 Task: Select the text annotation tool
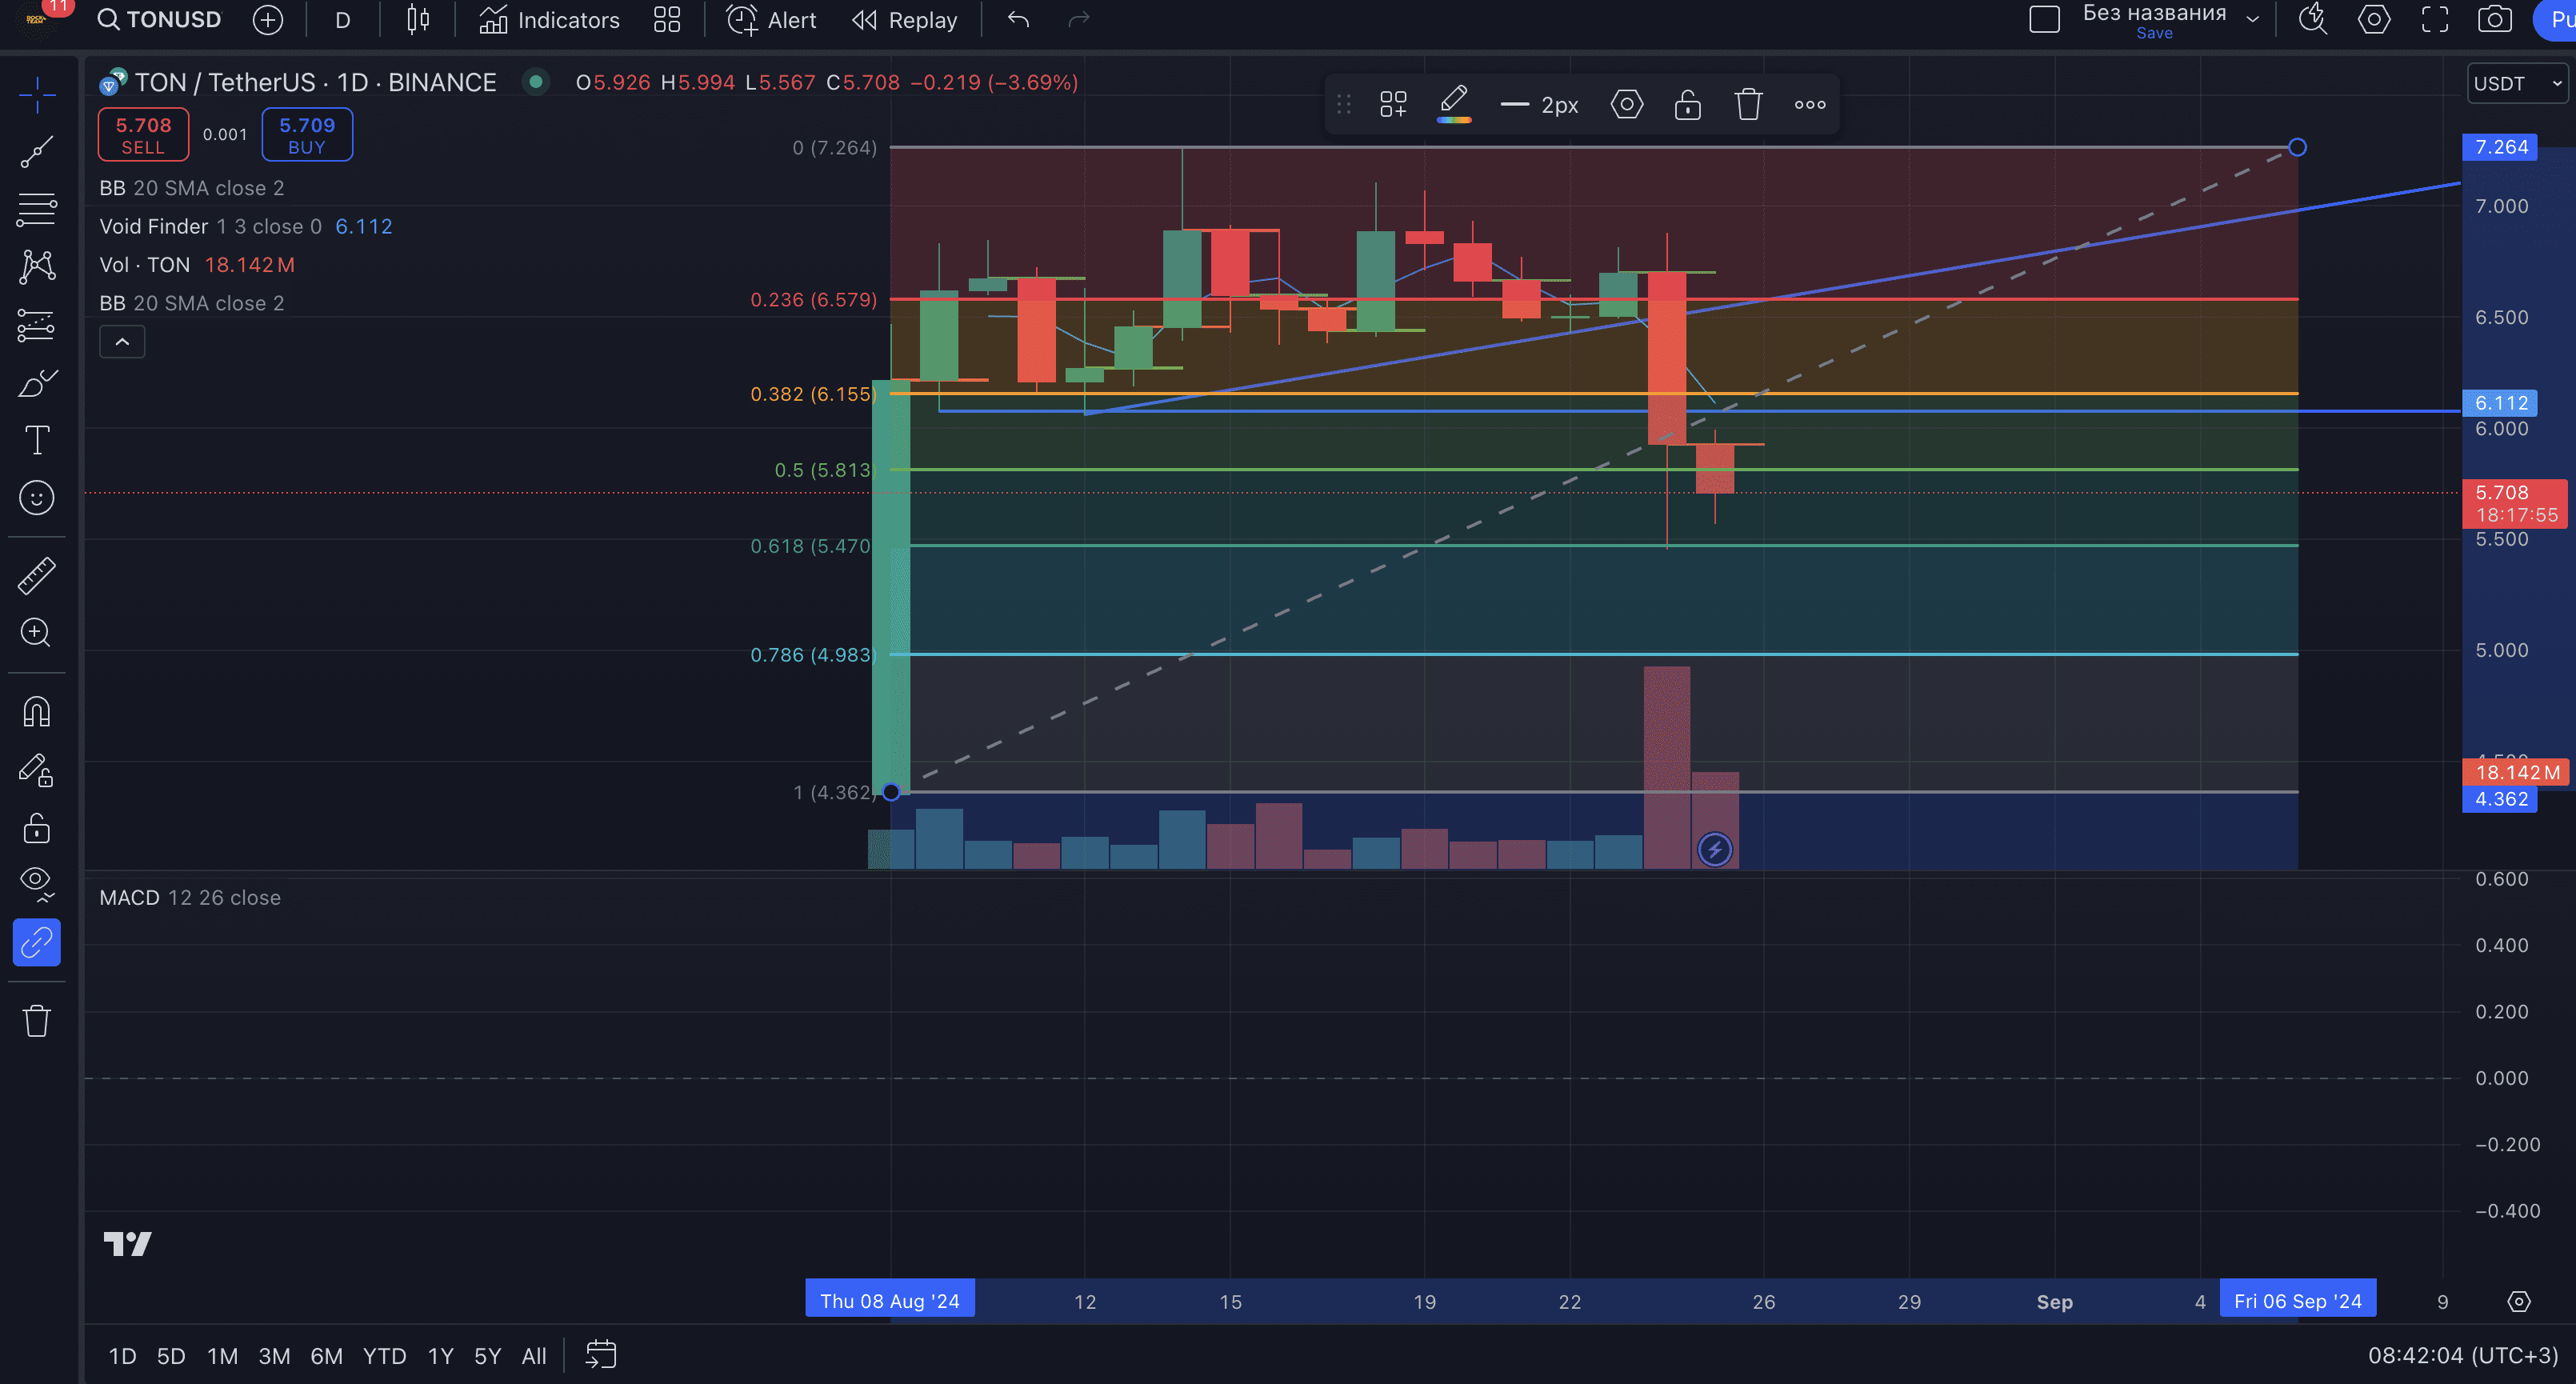pos(37,440)
